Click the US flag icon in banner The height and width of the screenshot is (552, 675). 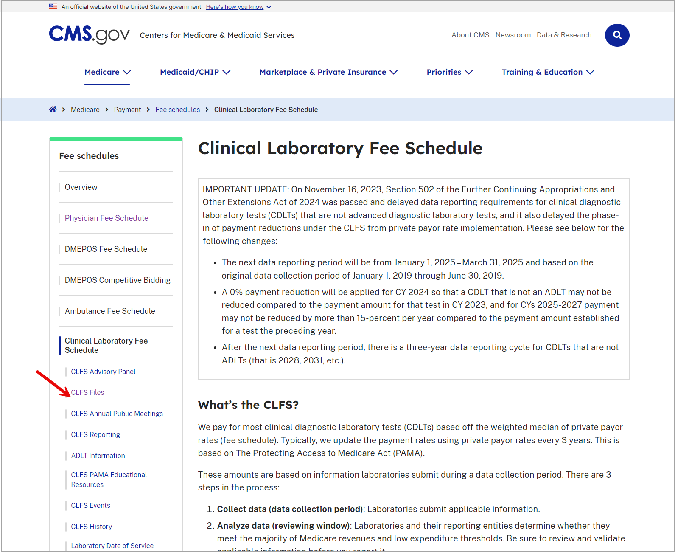coord(53,6)
